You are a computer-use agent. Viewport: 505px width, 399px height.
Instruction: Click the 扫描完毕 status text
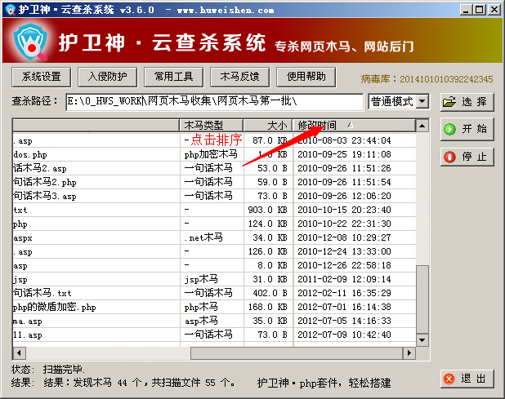64,370
